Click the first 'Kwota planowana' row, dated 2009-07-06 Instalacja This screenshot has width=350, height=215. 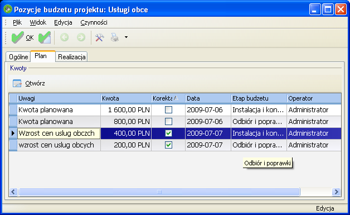[59, 110]
